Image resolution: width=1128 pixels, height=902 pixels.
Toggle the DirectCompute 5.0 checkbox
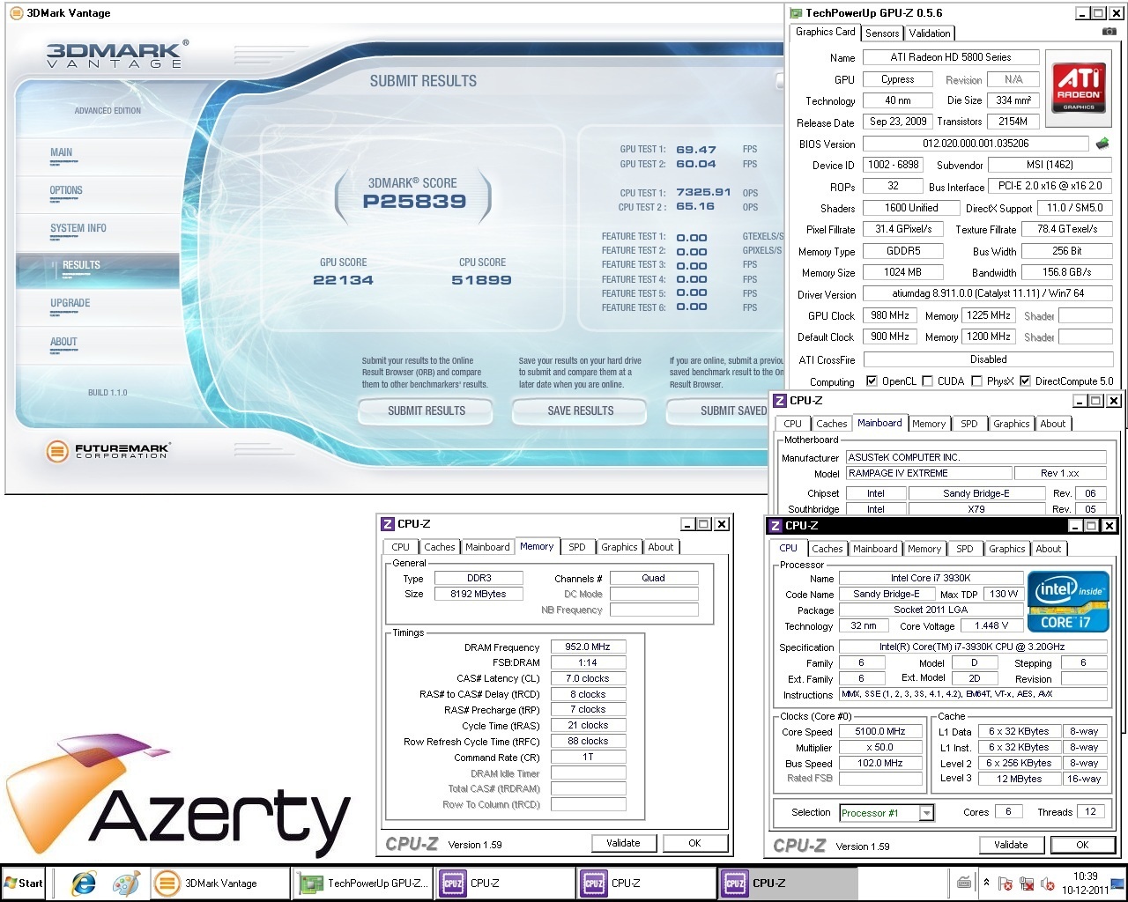click(1025, 381)
